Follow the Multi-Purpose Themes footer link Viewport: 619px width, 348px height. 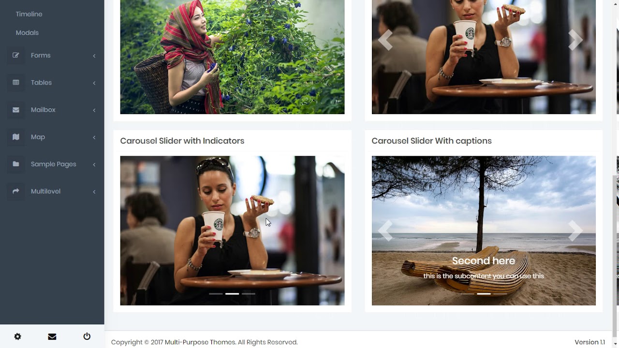pyautogui.click(x=200, y=342)
